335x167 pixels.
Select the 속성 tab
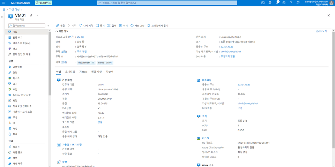59,72
